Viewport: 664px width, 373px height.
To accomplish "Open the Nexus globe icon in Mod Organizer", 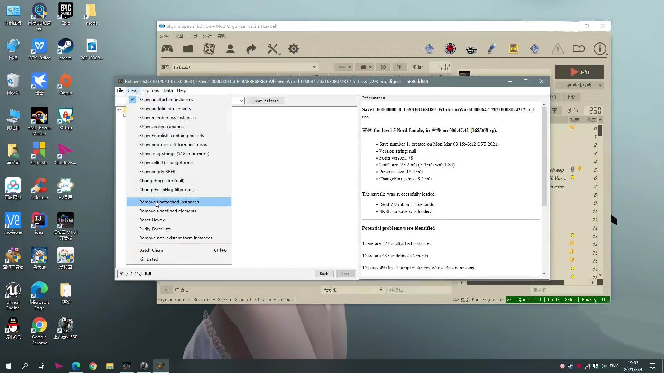I will coord(209,49).
